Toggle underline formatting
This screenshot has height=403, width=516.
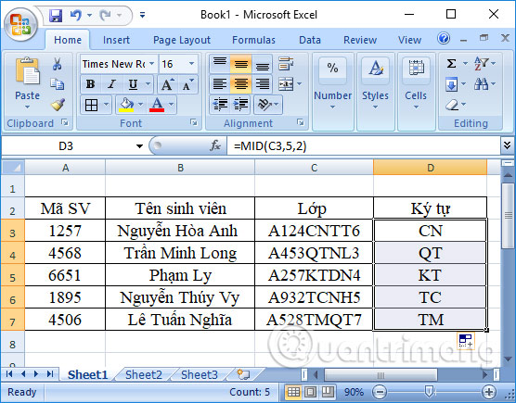(133, 84)
